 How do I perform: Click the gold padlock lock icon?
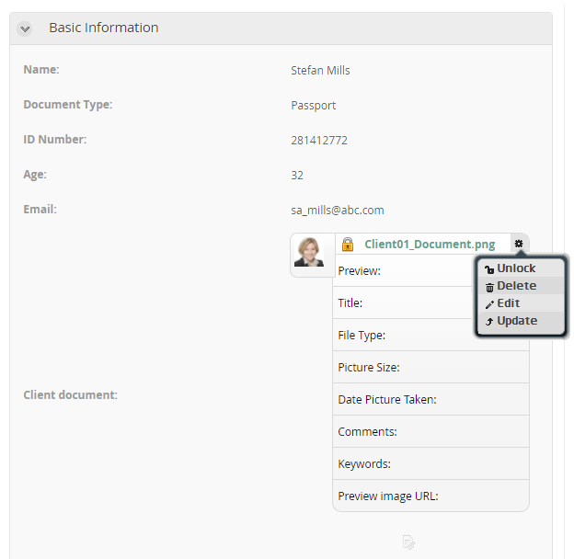[348, 245]
